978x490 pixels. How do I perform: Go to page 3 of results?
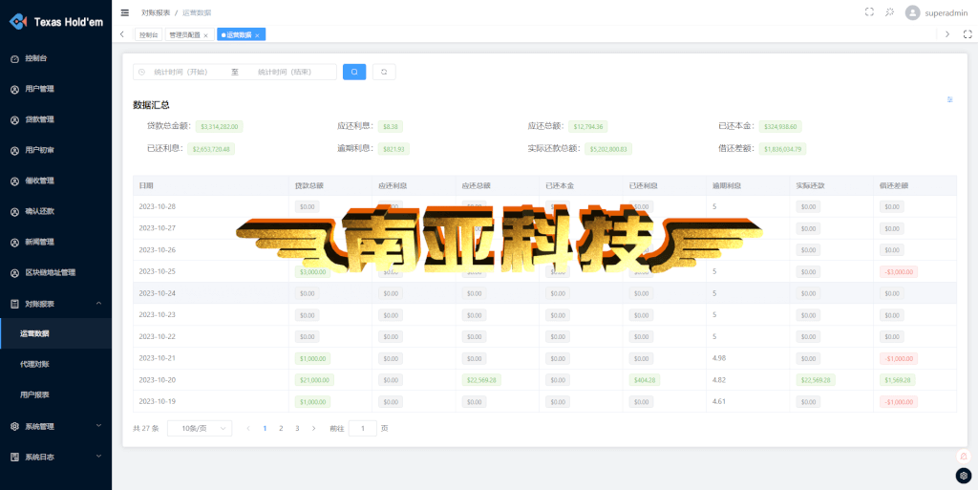click(298, 428)
